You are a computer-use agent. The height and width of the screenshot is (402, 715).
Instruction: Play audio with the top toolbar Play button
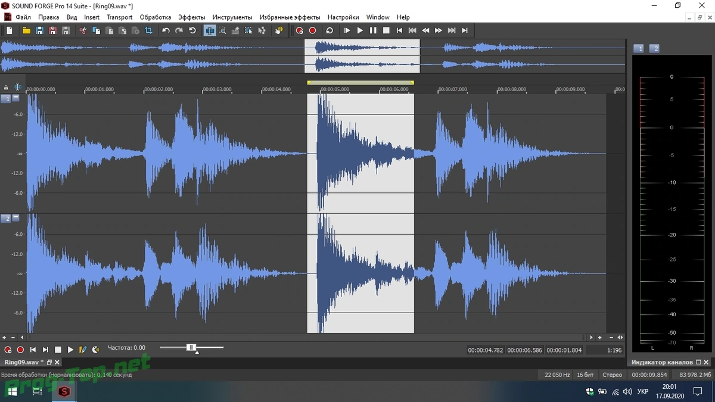[360, 30]
